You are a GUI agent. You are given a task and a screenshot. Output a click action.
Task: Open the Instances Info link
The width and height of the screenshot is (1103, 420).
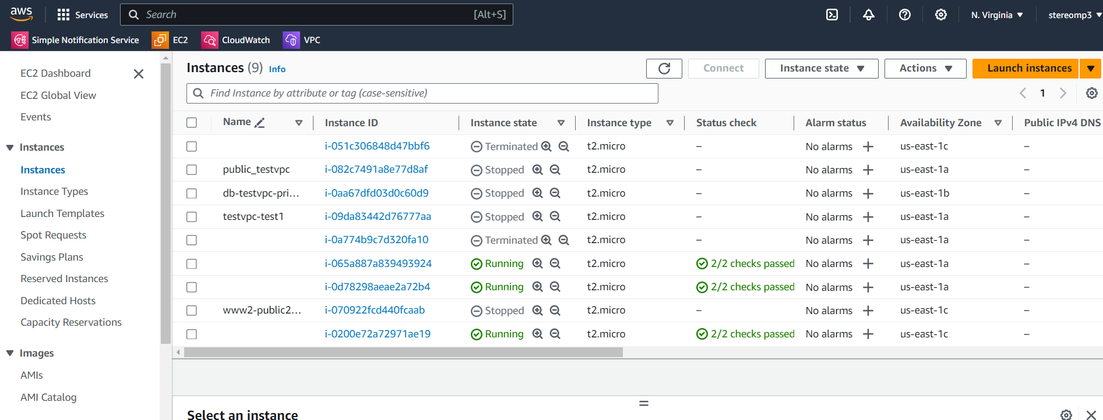pyautogui.click(x=277, y=69)
